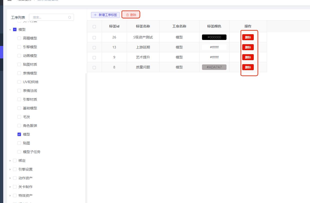The height and width of the screenshot is (203, 310).
Task: Click the search magnifier icon in 工序列表
Action: tap(69, 17)
